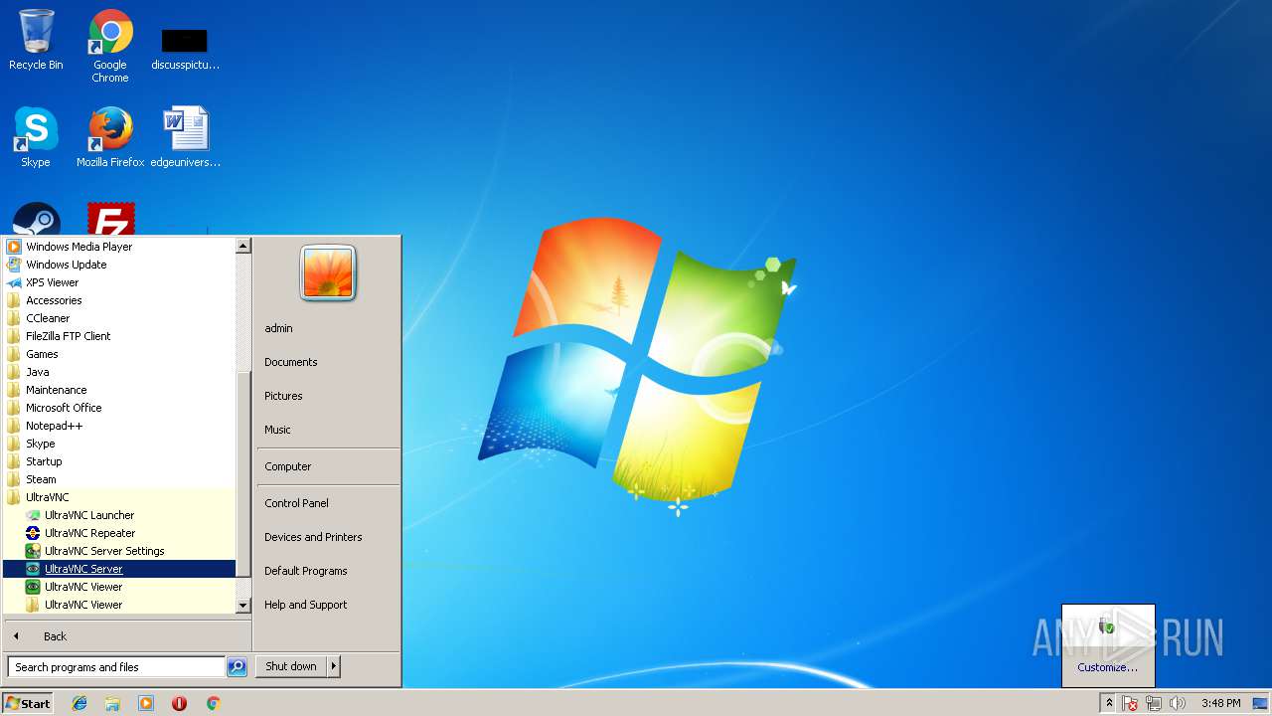Open Pictures from the Start menu
1272x716 pixels.
click(x=327, y=396)
